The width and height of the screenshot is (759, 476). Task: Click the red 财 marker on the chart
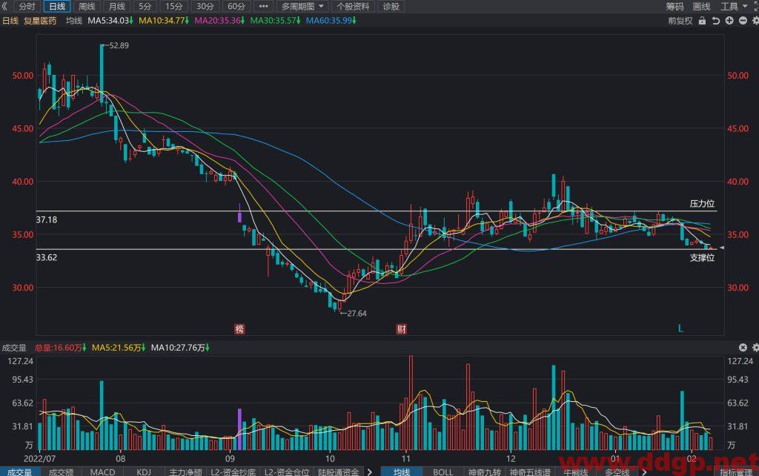pyautogui.click(x=402, y=329)
